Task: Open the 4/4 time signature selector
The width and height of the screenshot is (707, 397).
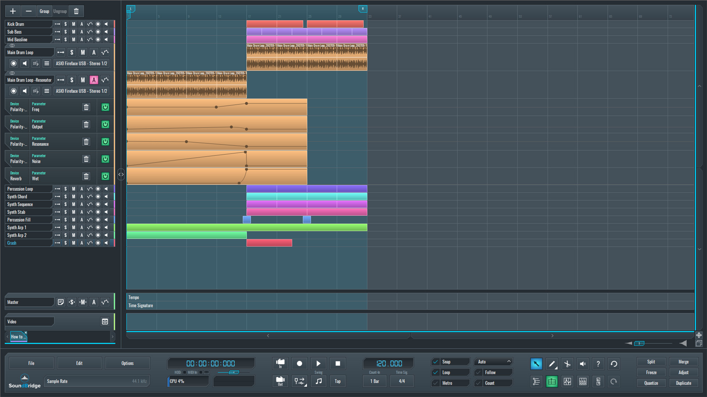Action: pos(402,381)
